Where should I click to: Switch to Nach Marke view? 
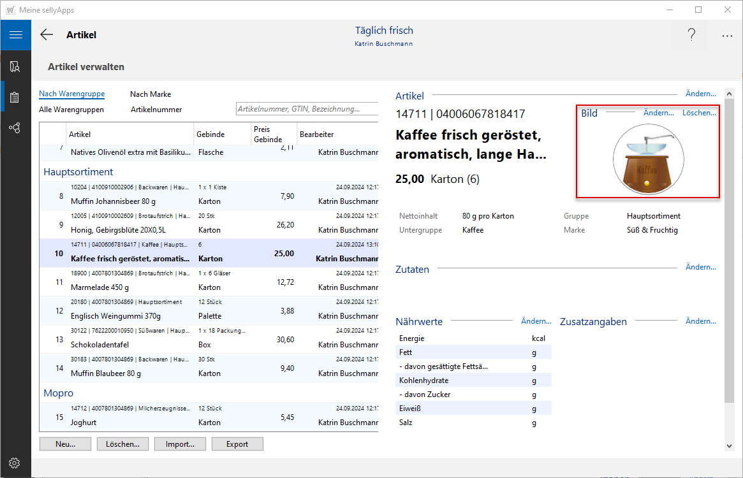point(151,94)
